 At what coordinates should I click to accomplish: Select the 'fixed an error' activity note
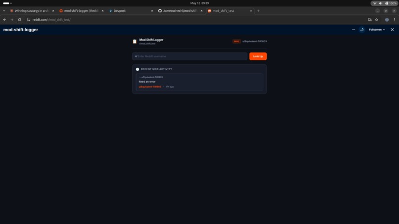[147, 82]
